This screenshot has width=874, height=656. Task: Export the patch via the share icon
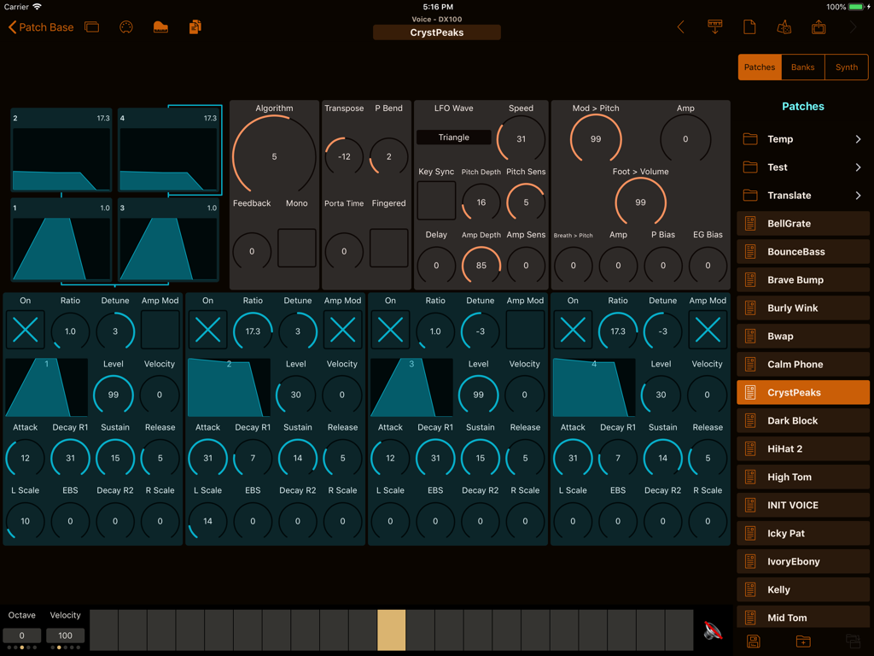[819, 26]
